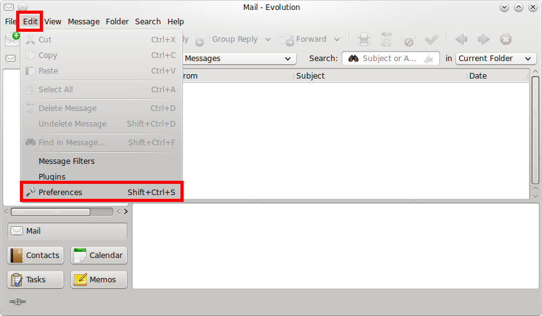The height and width of the screenshot is (316, 542).
Task: Click the new mail message icon
Action: tap(12, 39)
